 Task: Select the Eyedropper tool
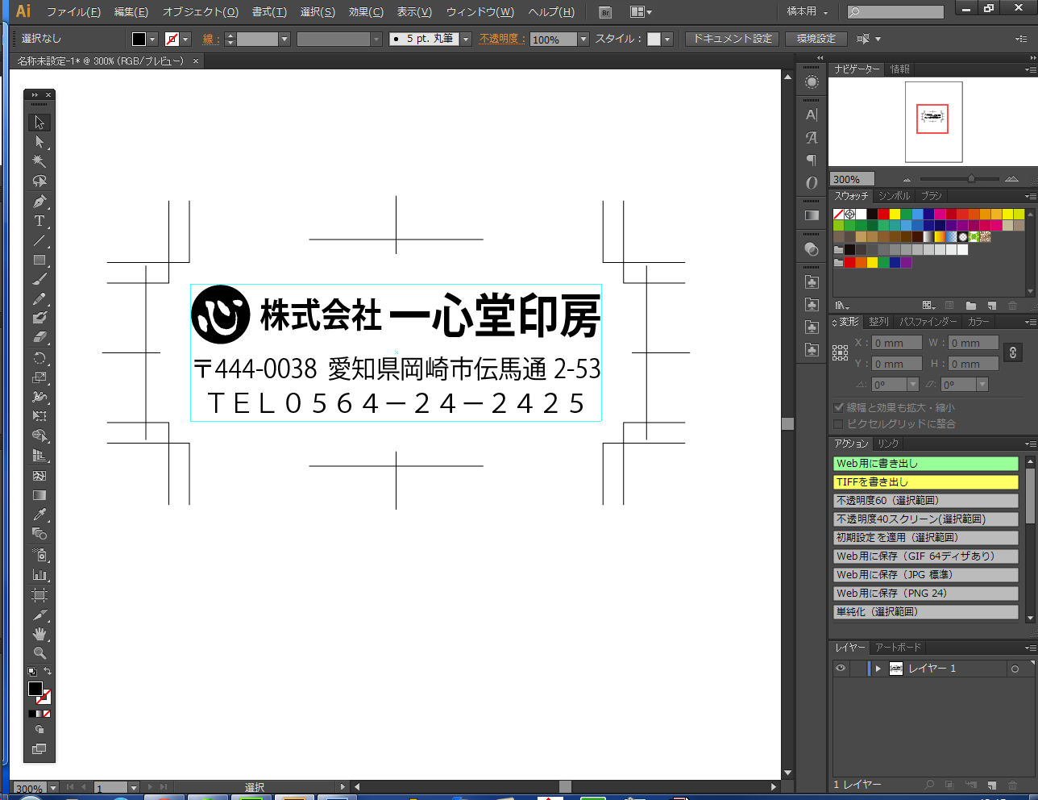coord(39,515)
